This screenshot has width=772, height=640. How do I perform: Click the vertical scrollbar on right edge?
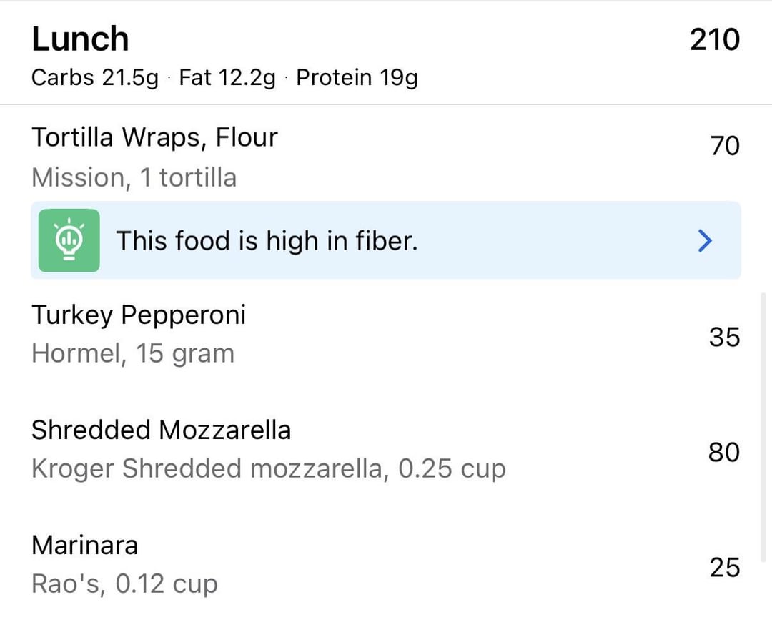[x=763, y=427]
